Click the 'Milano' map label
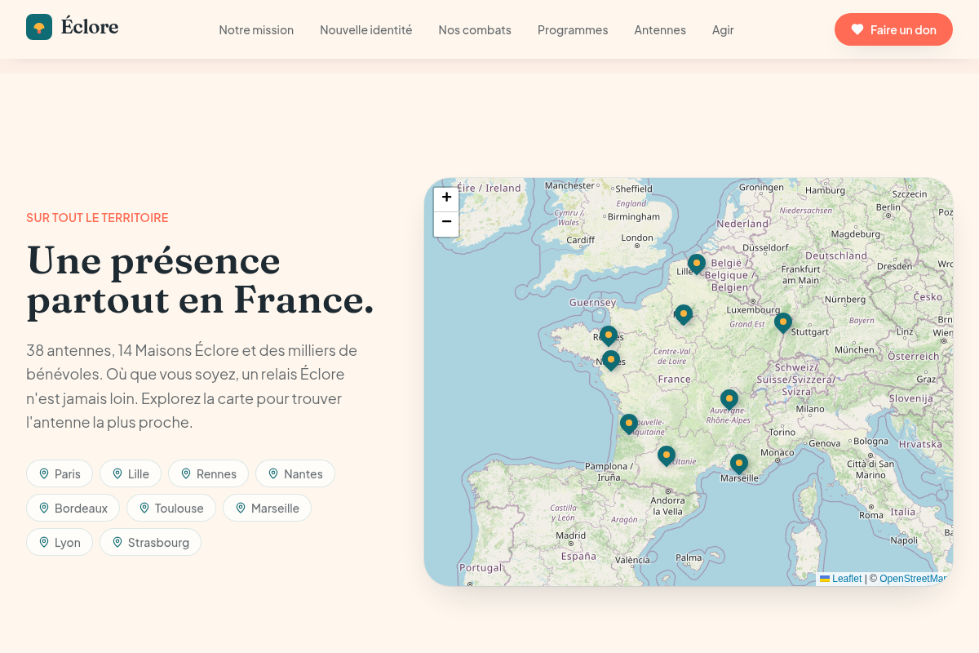The image size is (979, 653). pyautogui.click(x=810, y=409)
